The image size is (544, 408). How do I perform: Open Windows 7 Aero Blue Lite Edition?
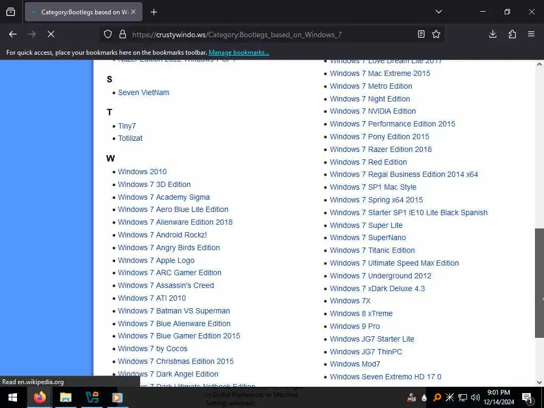pos(173,209)
